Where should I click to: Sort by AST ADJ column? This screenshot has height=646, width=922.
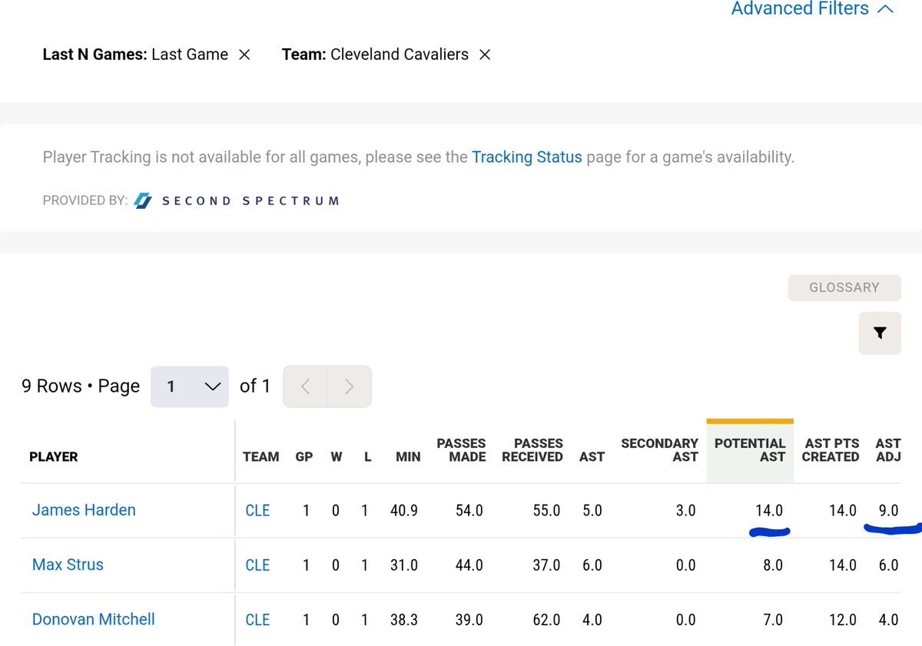[x=888, y=450]
